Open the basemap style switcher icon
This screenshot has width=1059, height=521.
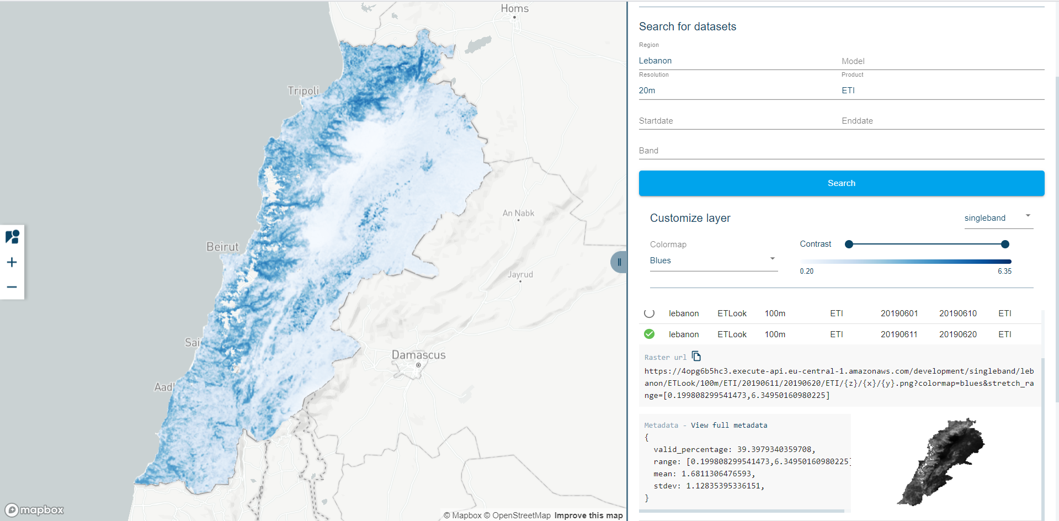tap(12, 237)
